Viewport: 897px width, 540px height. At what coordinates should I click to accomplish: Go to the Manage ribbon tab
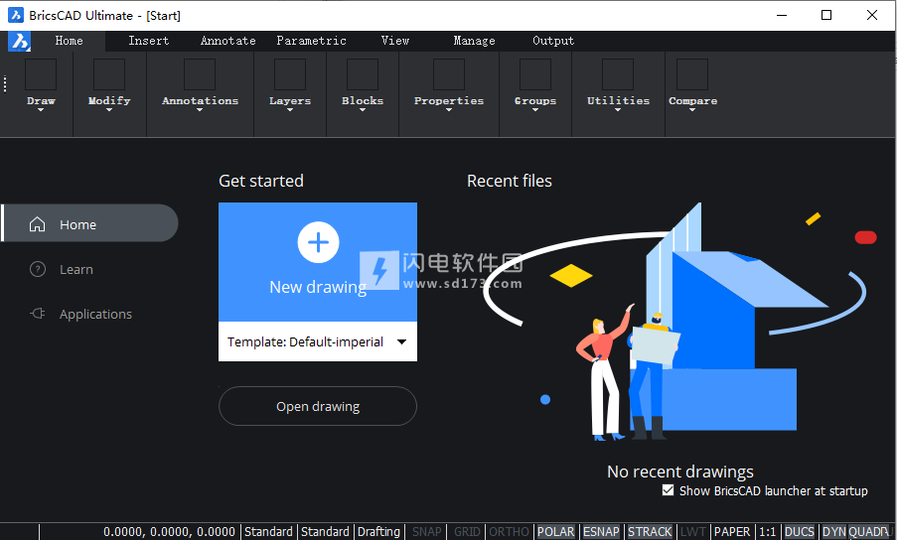pos(474,41)
